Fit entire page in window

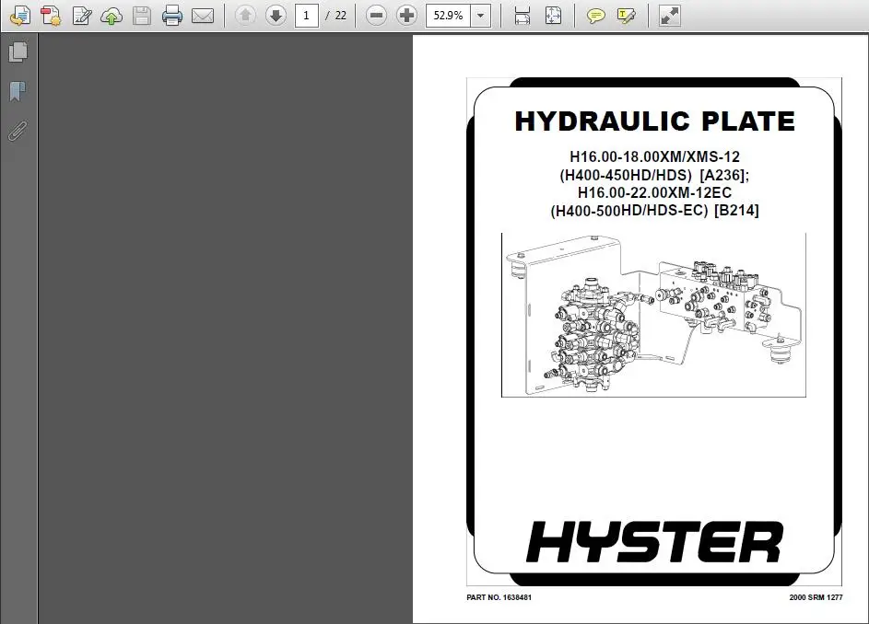tap(554, 16)
